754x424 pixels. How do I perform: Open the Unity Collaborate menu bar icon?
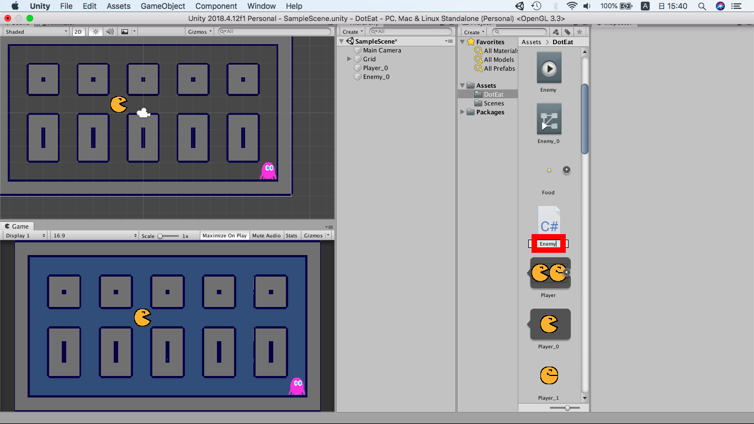click(x=519, y=6)
